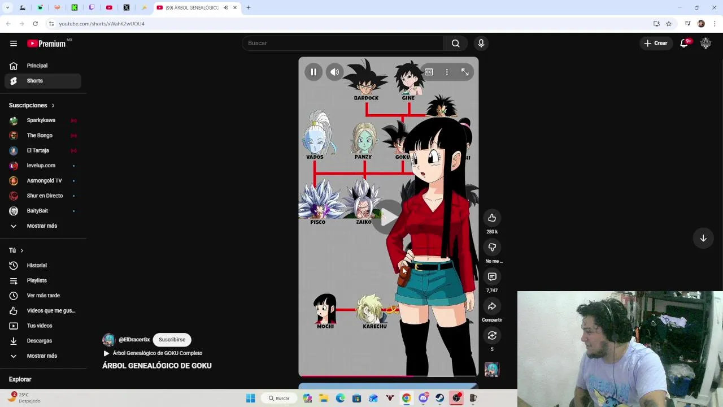The image size is (723, 407).
Task: Click the YouTube Premium logo
Action: pyautogui.click(x=47, y=44)
